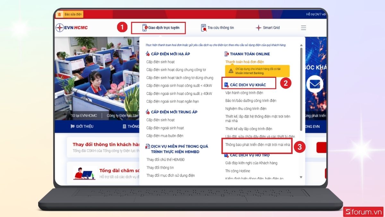Open Cấp điện mua buôn điện

click(x=165, y=136)
